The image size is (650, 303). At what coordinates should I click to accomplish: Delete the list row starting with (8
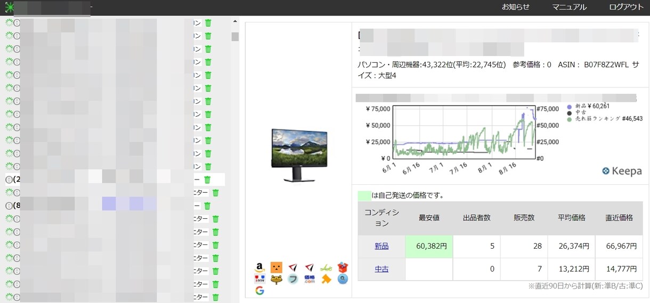point(207,206)
